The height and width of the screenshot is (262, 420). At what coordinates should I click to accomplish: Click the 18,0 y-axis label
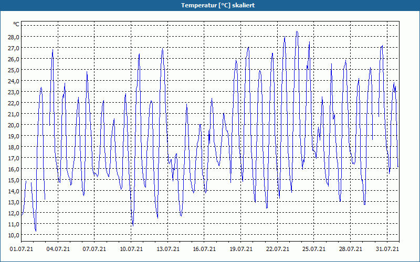click(x=14, y=147)
